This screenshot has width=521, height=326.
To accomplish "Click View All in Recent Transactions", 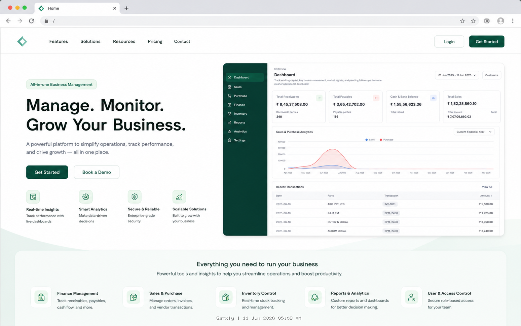I will click(x=487, y=187).
